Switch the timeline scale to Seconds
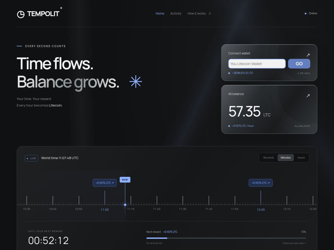Viewport: 334px width, 250px height. click(268, 158)
